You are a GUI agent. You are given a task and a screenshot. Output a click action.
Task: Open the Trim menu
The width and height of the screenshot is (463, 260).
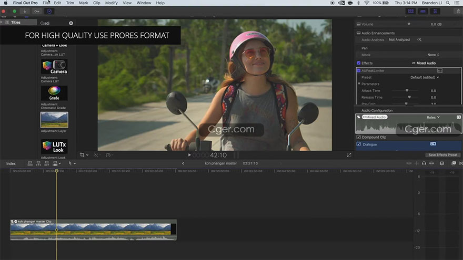click(x=70, y=3)
